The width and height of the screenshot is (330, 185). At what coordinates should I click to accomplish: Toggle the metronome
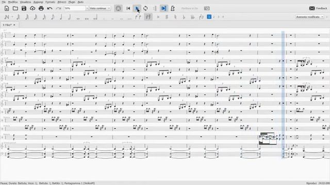(173, 8)
